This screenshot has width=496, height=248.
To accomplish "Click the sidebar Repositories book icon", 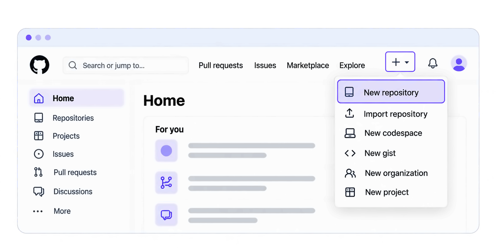I will tap(39, 118).
